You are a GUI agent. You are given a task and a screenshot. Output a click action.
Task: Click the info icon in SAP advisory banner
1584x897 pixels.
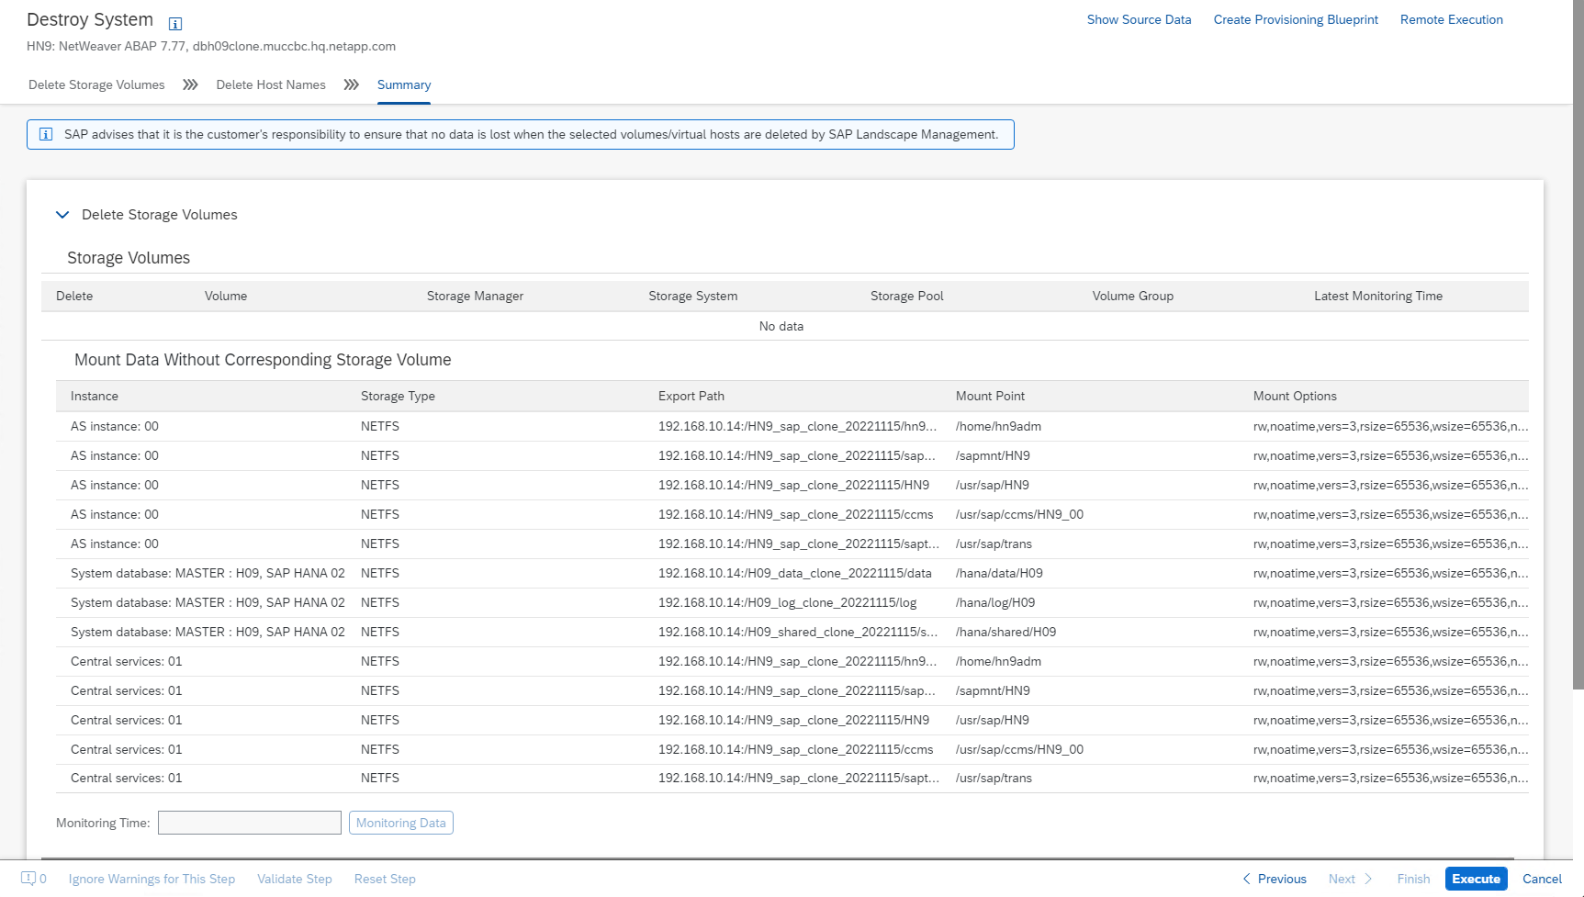pyautogui.click(x=46, y=135)
